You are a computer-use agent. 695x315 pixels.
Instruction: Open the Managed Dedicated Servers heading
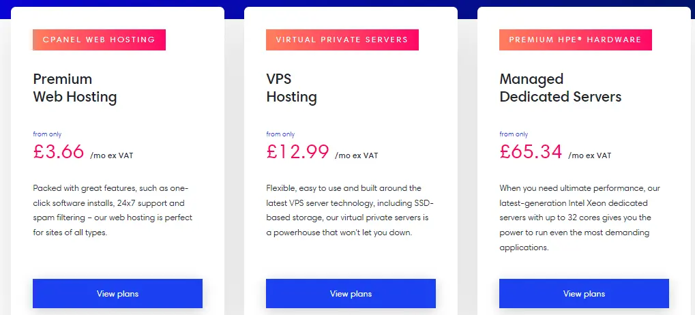point(560,88)
